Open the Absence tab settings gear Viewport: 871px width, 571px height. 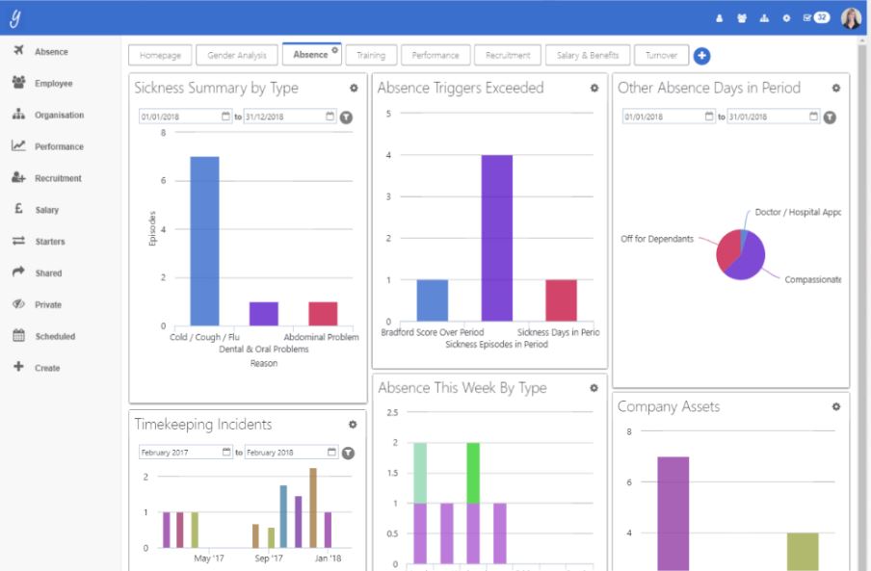click(335, 50)
